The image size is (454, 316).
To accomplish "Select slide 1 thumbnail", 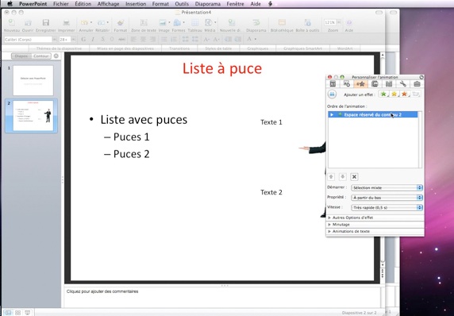I will pyautogui.click(x=33, y=80).
